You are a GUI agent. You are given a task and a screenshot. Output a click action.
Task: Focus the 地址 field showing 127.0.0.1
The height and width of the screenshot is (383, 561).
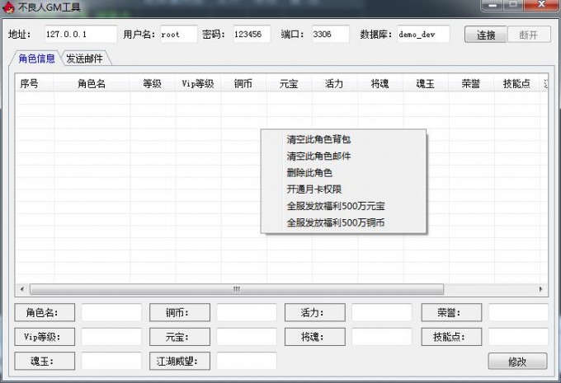point(81,35)
